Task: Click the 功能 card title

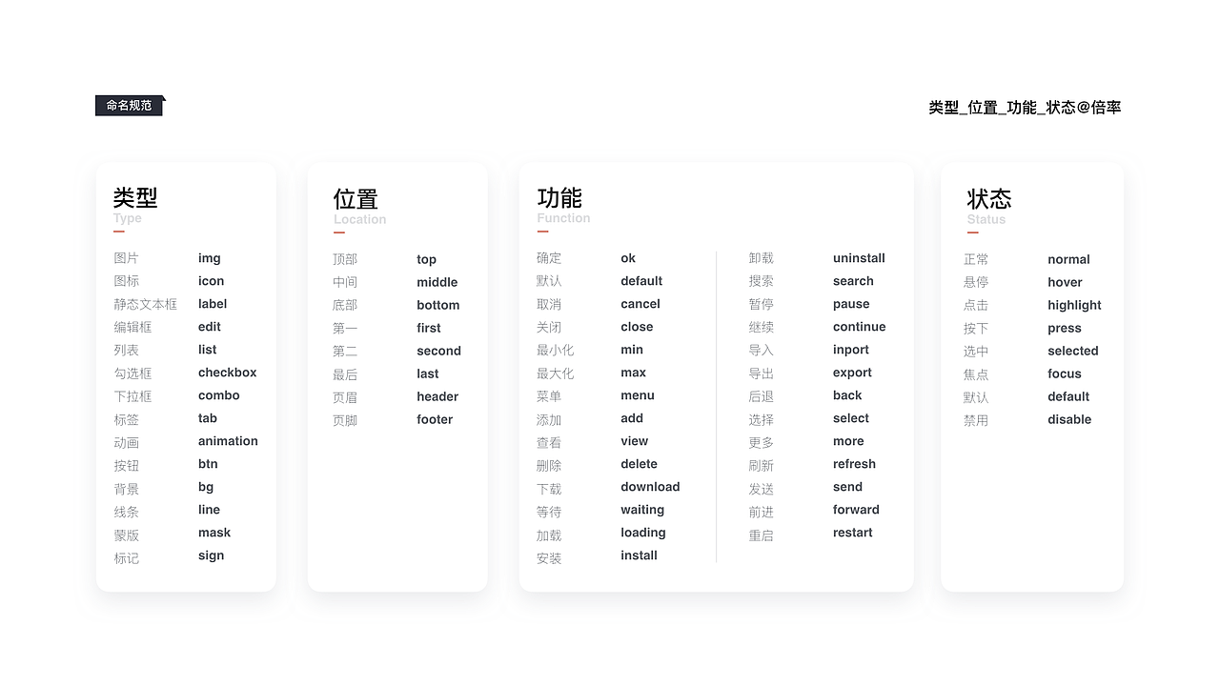Action: [x=559, y=198]
